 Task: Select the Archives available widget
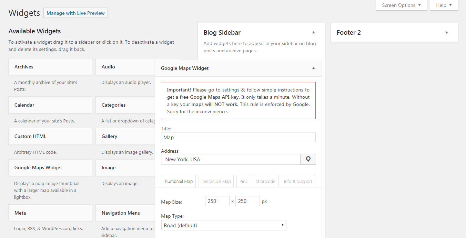point(50,67)
